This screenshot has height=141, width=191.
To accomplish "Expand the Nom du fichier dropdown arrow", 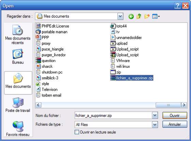I will click(x=155, y=115).
